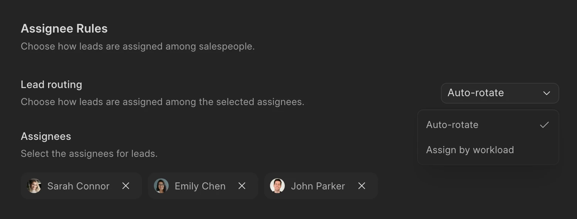Click the description about assigning among salespeople
577x219 pixels.
tap(138, 46)
